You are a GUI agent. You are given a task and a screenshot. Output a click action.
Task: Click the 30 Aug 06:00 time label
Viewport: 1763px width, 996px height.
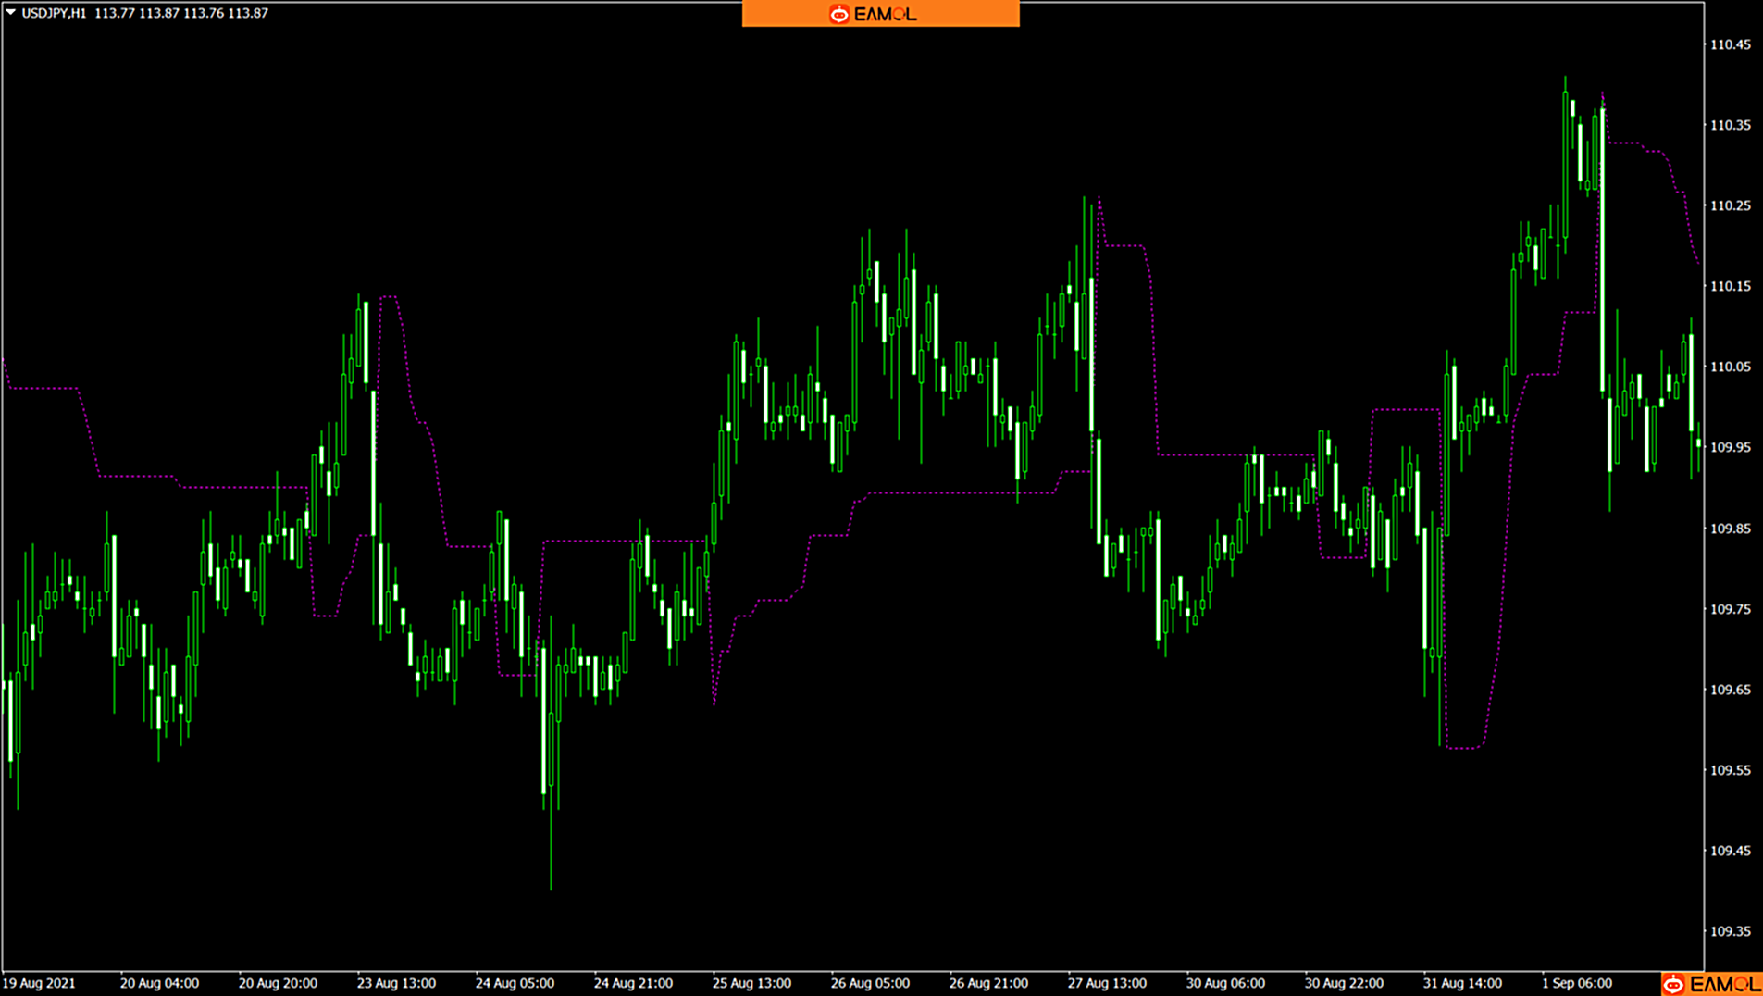pos(1225,983)
